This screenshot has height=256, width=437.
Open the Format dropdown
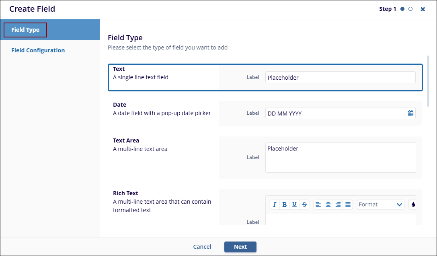point(380,204)
